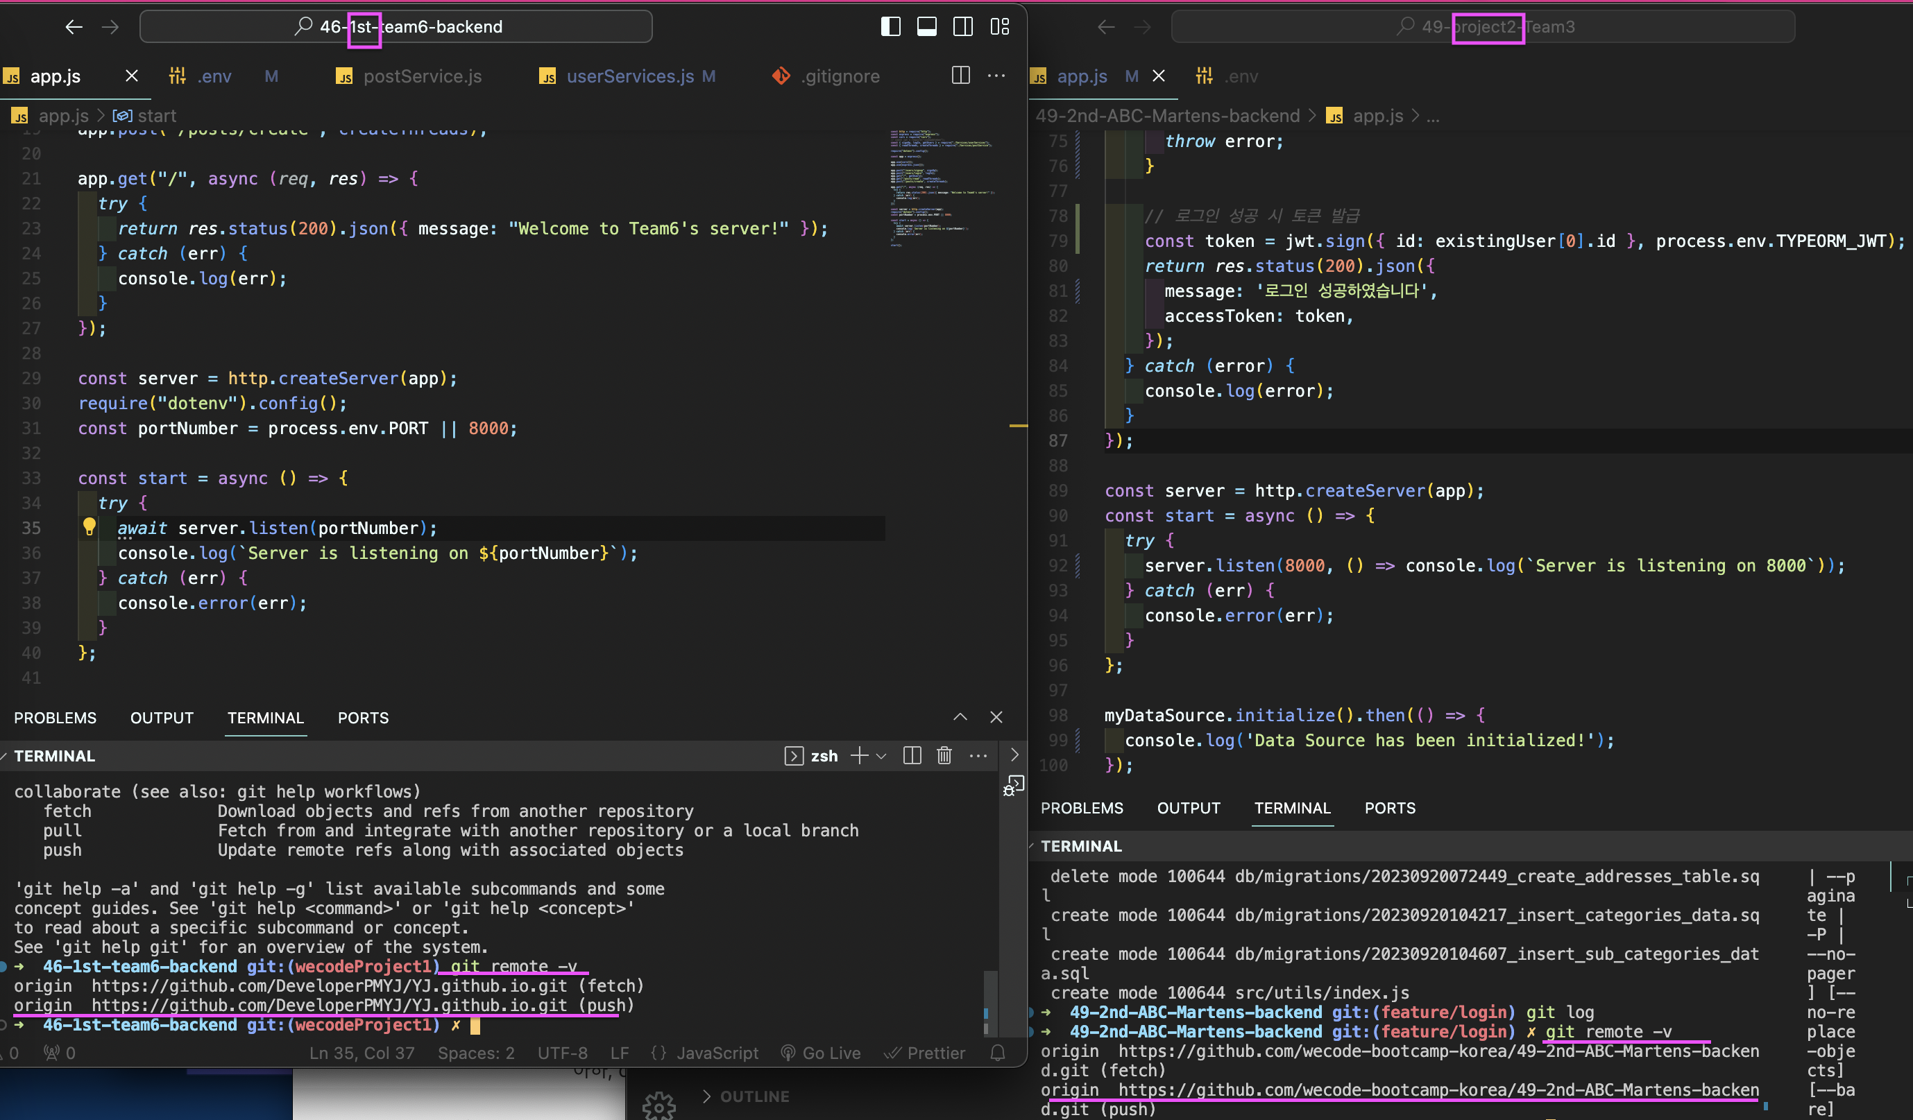Open the notifications bell in the status bar
The image size is (1913, 1120).
[x=998, y=1053]
